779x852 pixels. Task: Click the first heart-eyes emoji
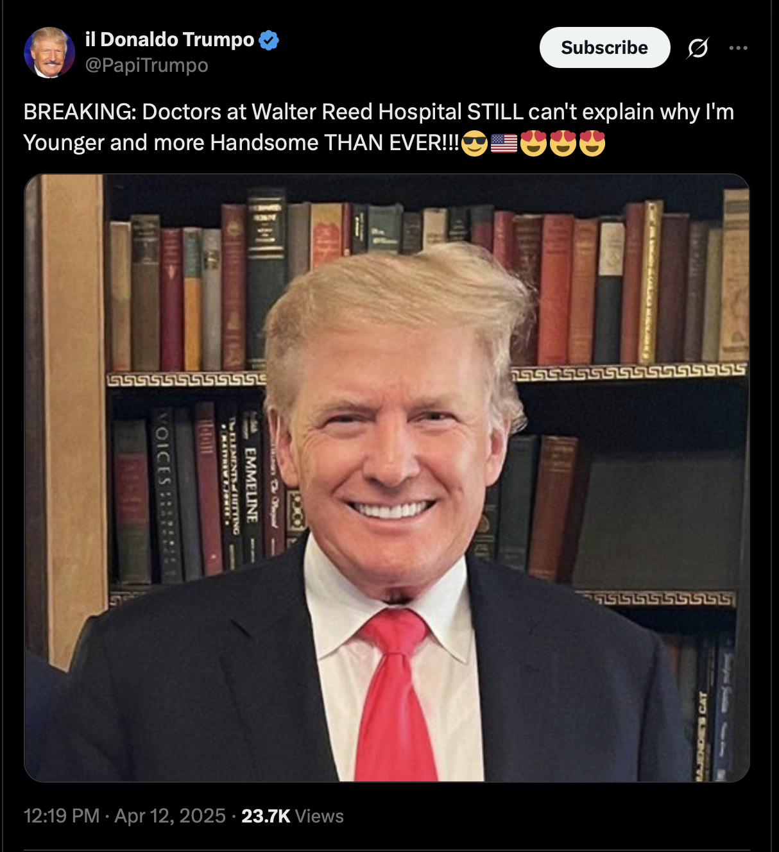(x=533, y=143)
